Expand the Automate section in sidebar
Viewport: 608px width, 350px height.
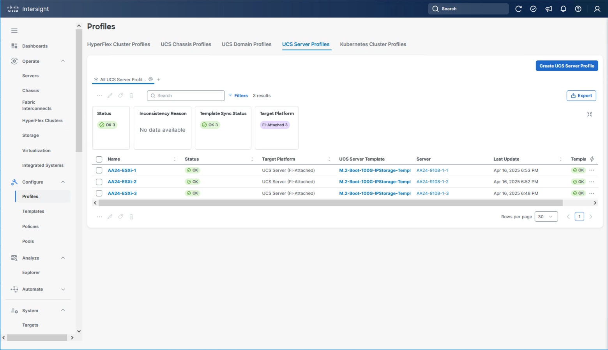pos(63,289)
